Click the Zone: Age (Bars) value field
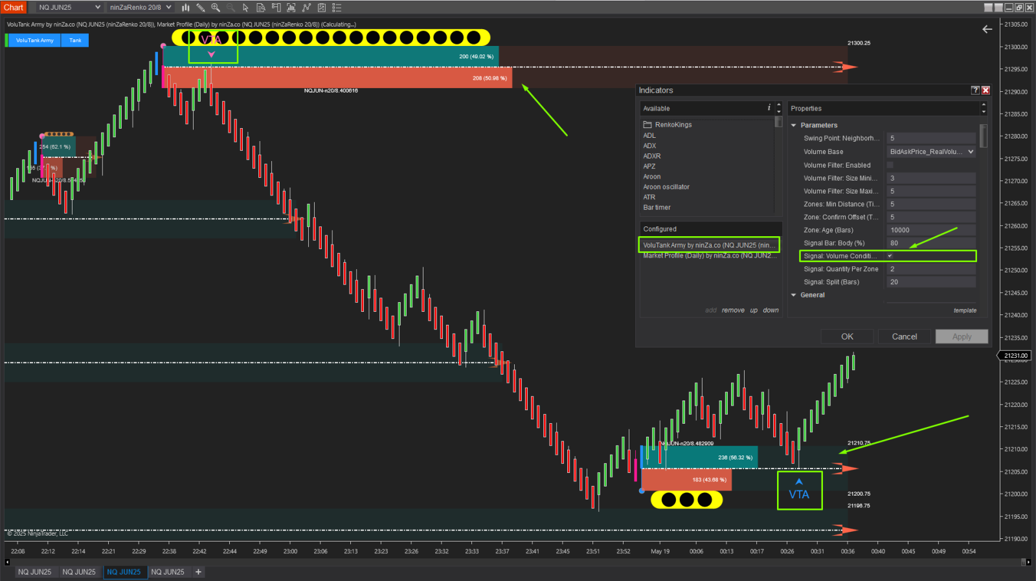 (931, 230)
